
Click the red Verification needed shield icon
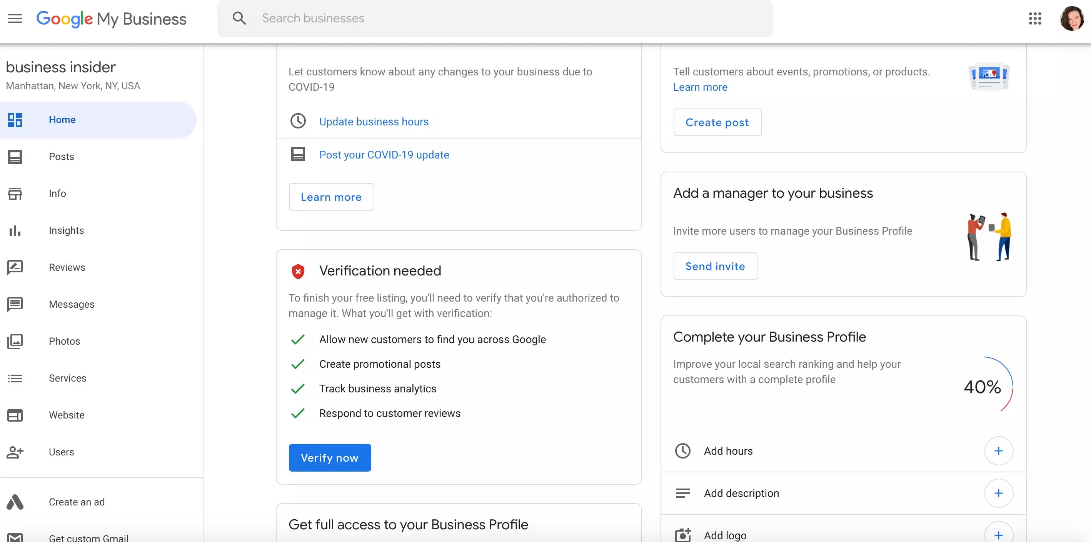point(298,271)
